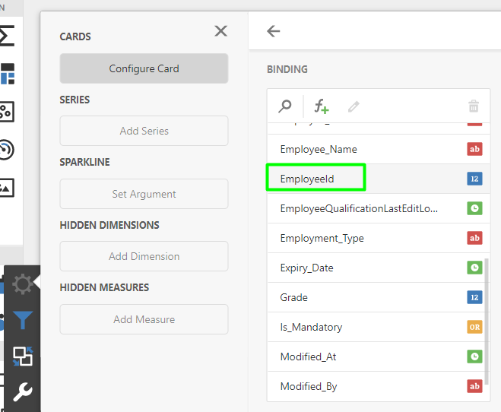Open the interactivity squares icon
This screenshot has height=412, width=501.
click(22, 356)
